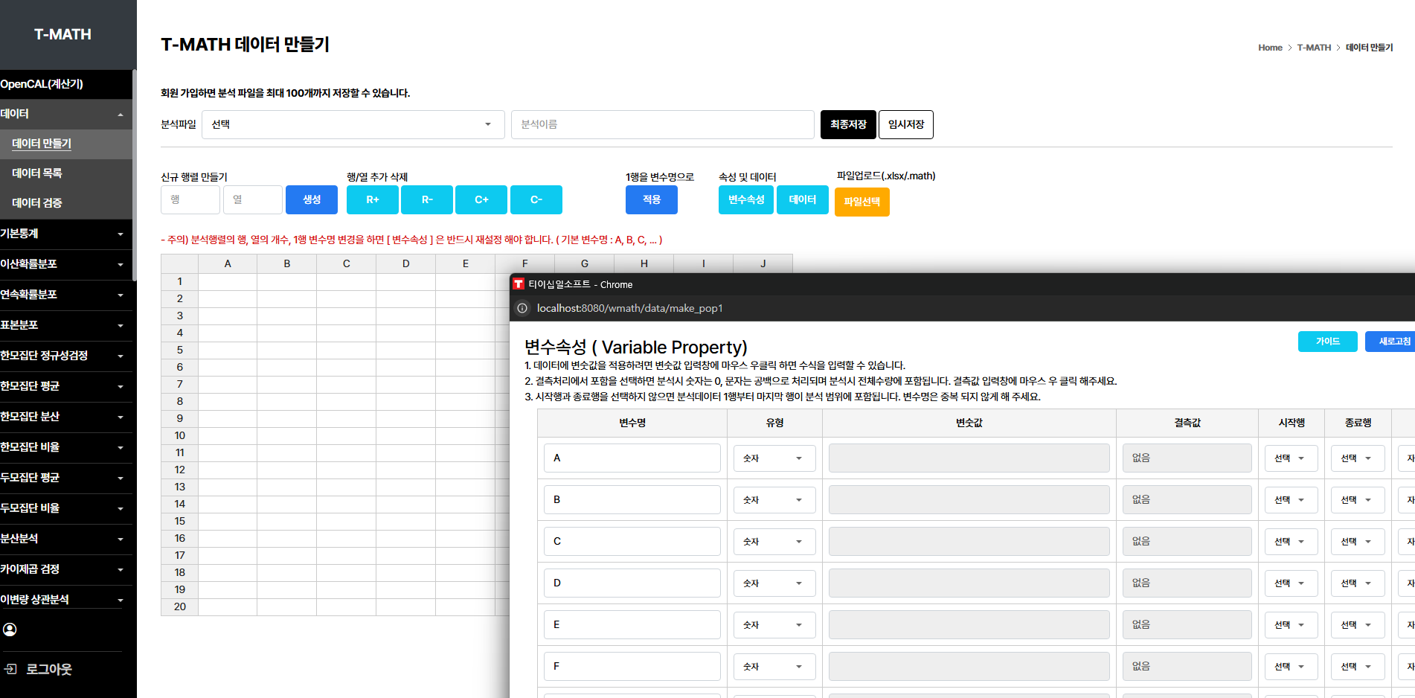Click the Home breadcrumb link

click(1270, 48)
